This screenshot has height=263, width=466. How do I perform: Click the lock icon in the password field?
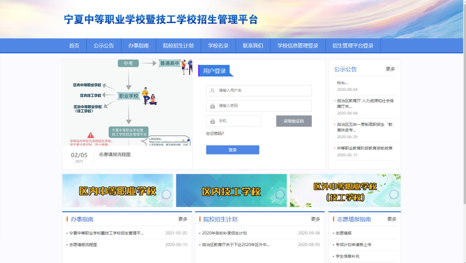click(213, 106)
